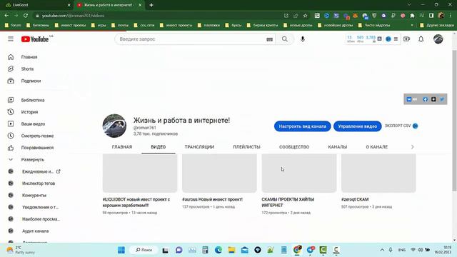Expand the bookmarks bar overflow arrow
Viewport: 457px width, 257px height.
pos(412,26)
